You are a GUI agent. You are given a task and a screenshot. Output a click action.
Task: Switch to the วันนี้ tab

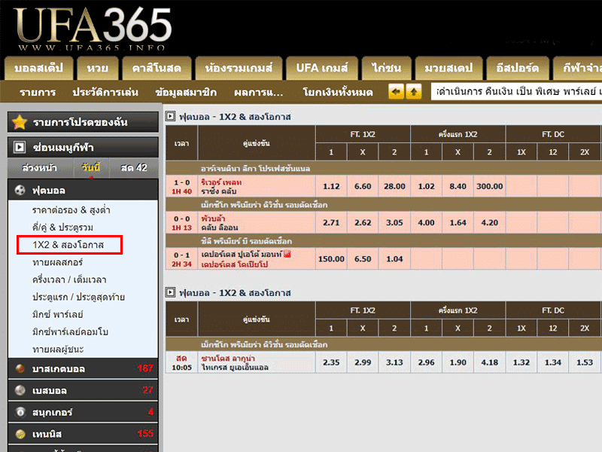[x=91, y=168]
